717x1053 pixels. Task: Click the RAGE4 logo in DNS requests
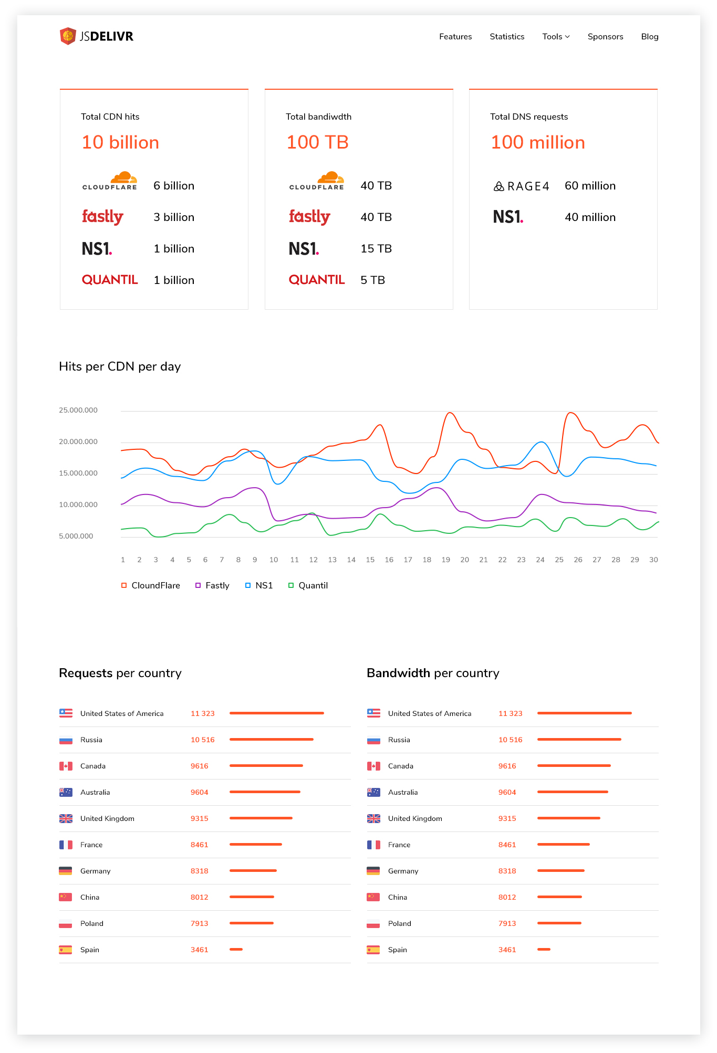click(521, 186)
